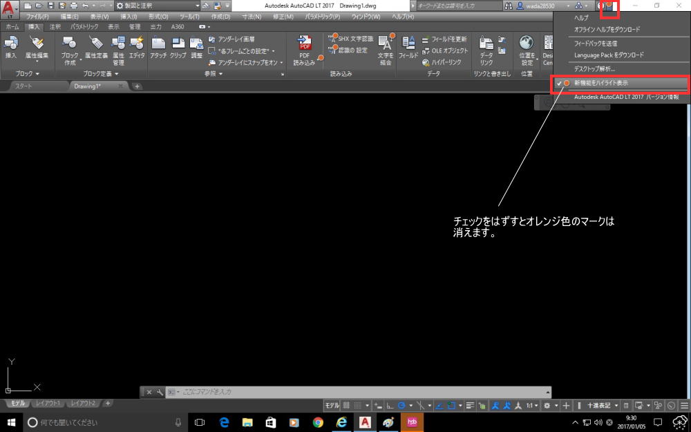The image size is (691, 432).
Task: Switch to the スタート document tab
Action: 23,86
